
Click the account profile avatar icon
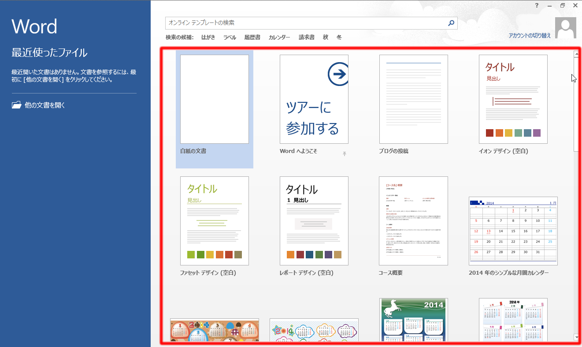[x=565, y=28]
